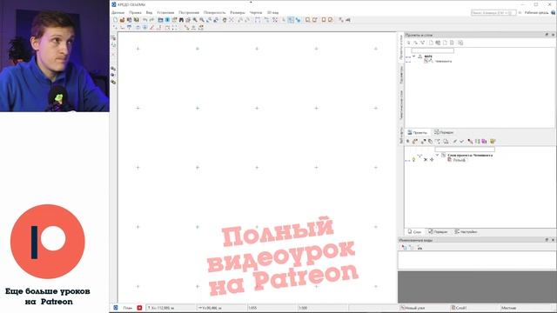
Task: Click the red square icon in status bar
Action: point(139,308)
